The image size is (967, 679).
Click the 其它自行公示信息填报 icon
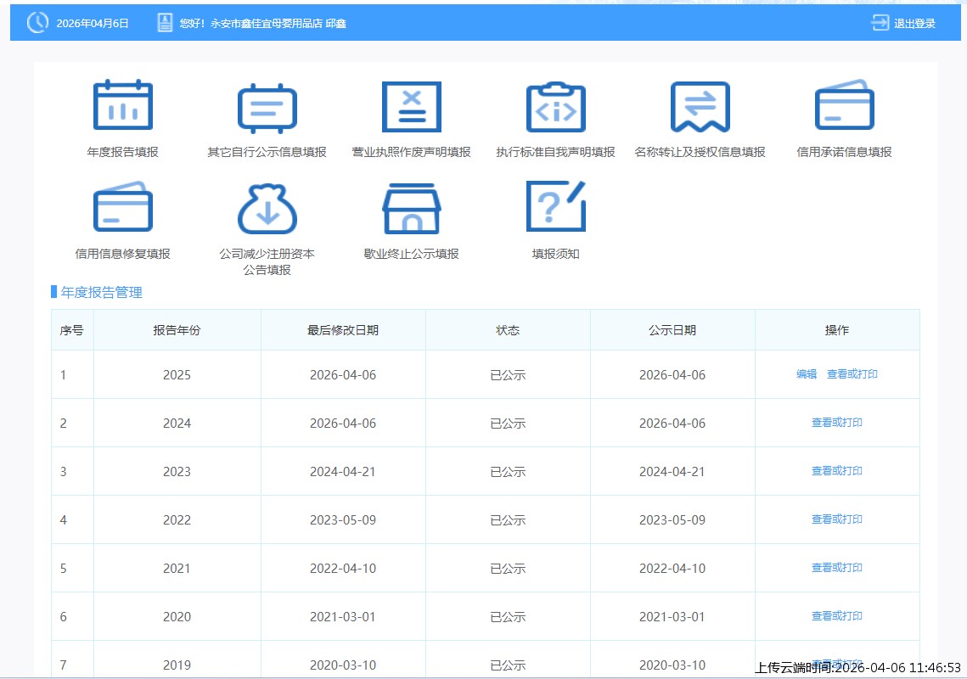tap(267, 108)
